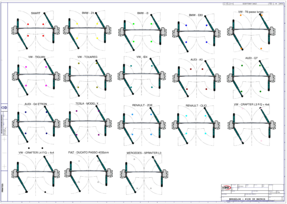Select the 'BMW - E83' diagram title
This screenshot has width=287, height=204.
coord(196,15)
